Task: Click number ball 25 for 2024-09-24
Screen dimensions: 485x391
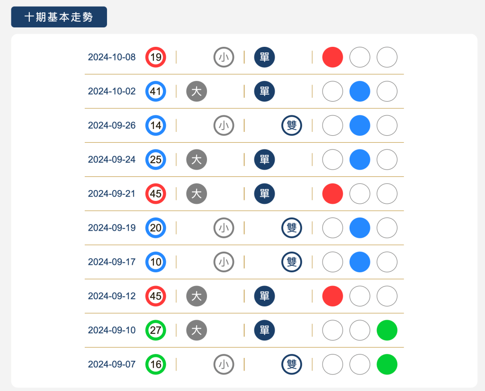Action: tap(156, 159)
